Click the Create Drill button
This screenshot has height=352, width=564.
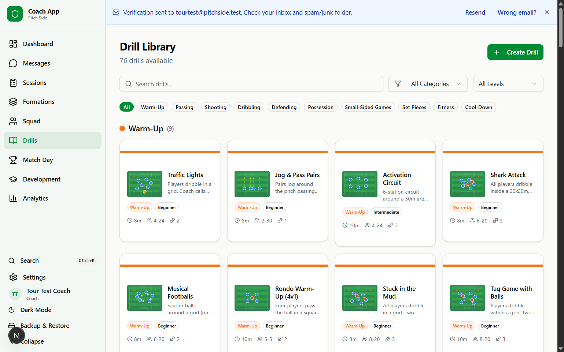pos(515,52)
